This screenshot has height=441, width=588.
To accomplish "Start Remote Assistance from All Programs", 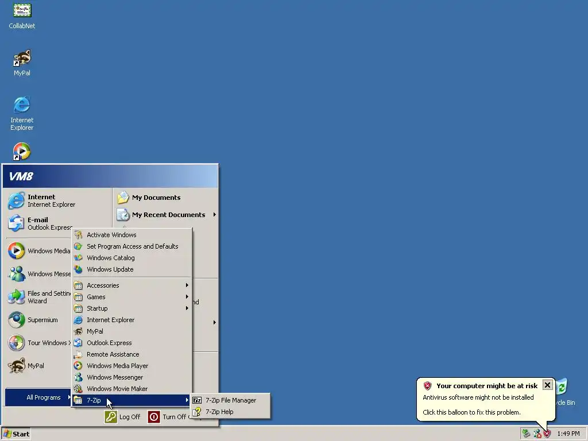I will coord(132,354).
